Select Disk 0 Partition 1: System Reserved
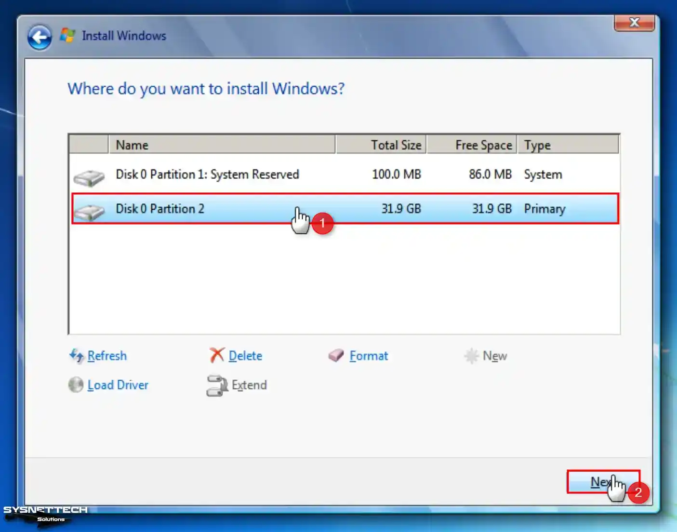 pyautogui.click(x=344, y=174)
